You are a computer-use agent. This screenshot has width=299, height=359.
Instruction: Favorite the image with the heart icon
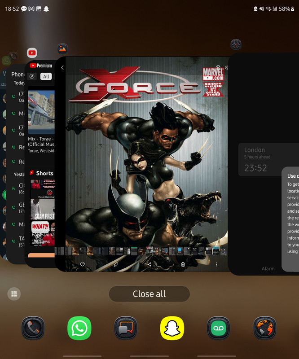(82, 264)
